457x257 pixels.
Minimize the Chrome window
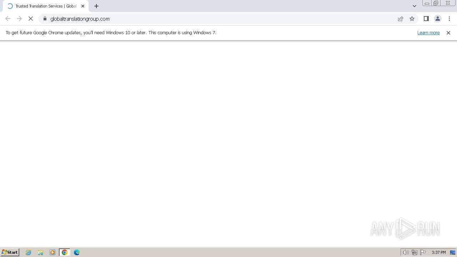(427, 3)
